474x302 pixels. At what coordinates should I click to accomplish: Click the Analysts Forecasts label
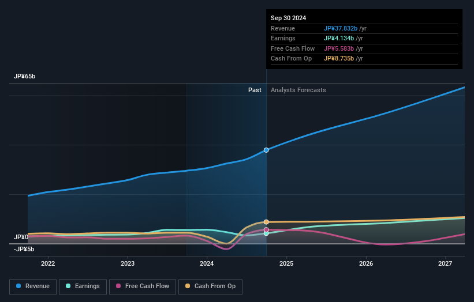[298, 90]
